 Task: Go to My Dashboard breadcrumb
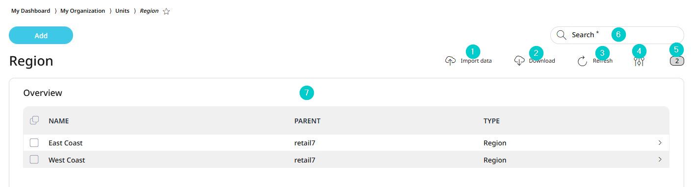[x=30, y=11]
